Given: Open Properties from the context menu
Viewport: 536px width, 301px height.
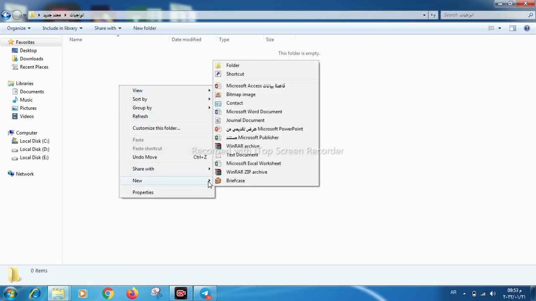Looking at the screenshot, I should (x=167, y=192).
